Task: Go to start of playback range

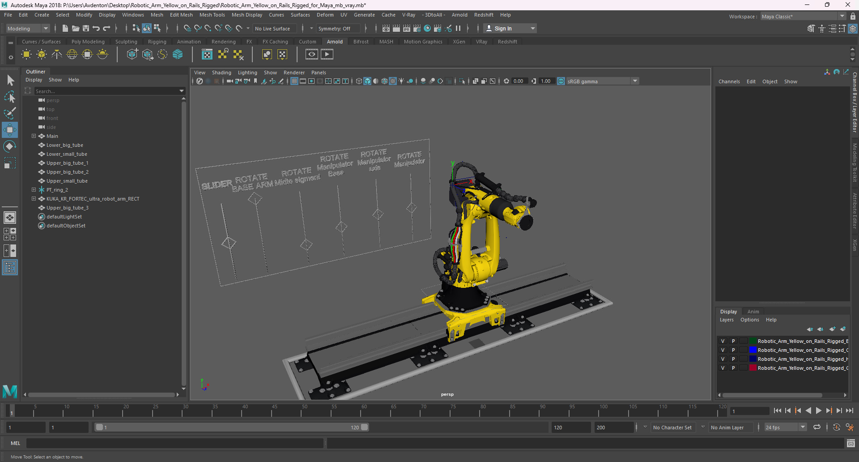Action: pos(778,411)
